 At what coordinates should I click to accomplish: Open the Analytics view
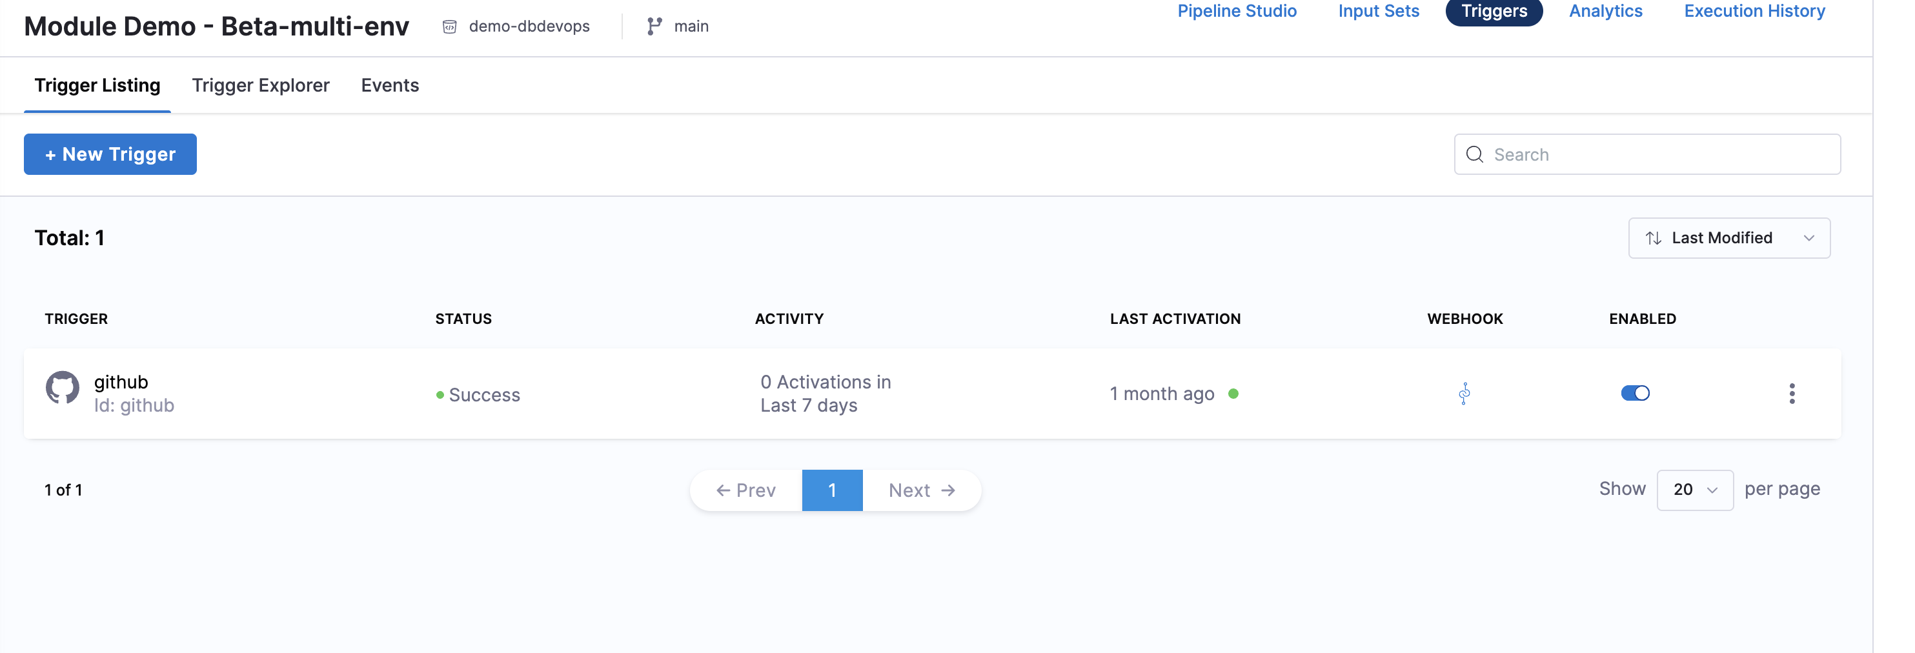(1605, 11)
